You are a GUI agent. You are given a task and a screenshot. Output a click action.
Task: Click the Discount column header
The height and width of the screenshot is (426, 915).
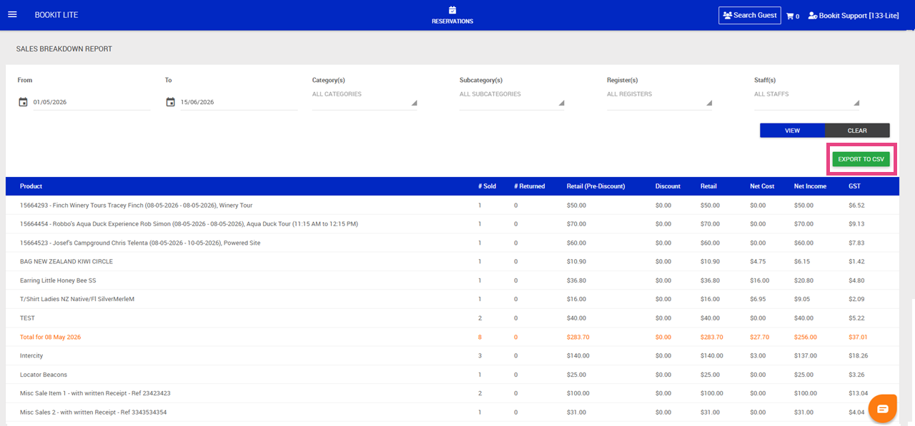pos(668,186)
